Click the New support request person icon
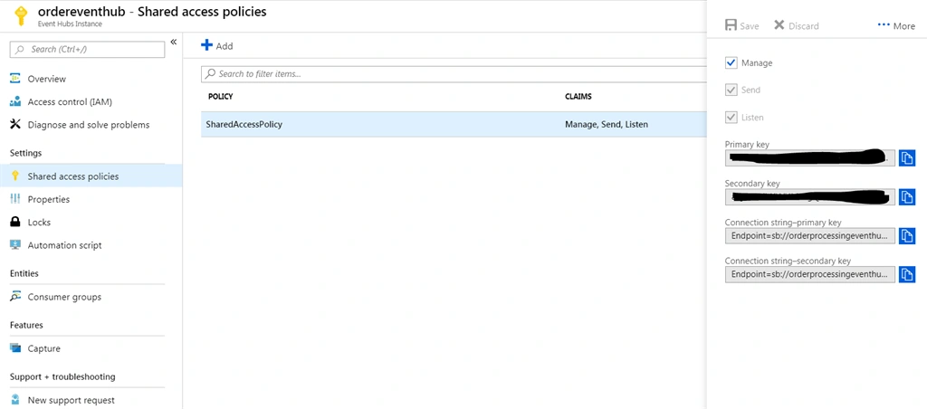The height and width of the screenshot is (409, 927). point(16,400)
